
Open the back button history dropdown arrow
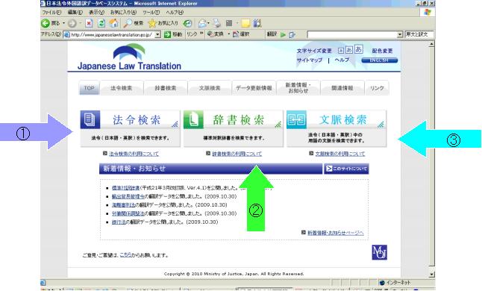point(63,23)
